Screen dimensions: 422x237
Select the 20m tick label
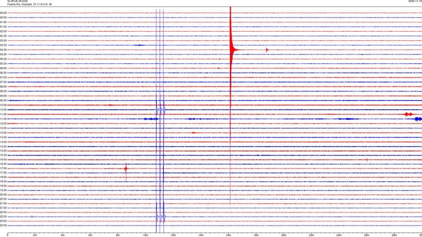click(x=284, y=235)
